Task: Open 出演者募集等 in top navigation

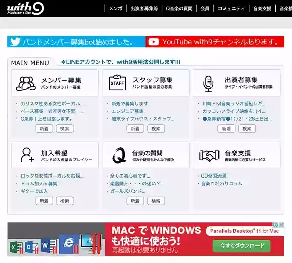Action: 144,9
